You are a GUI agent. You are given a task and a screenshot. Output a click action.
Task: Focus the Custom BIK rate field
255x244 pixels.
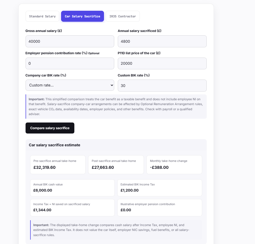[162, 86]
